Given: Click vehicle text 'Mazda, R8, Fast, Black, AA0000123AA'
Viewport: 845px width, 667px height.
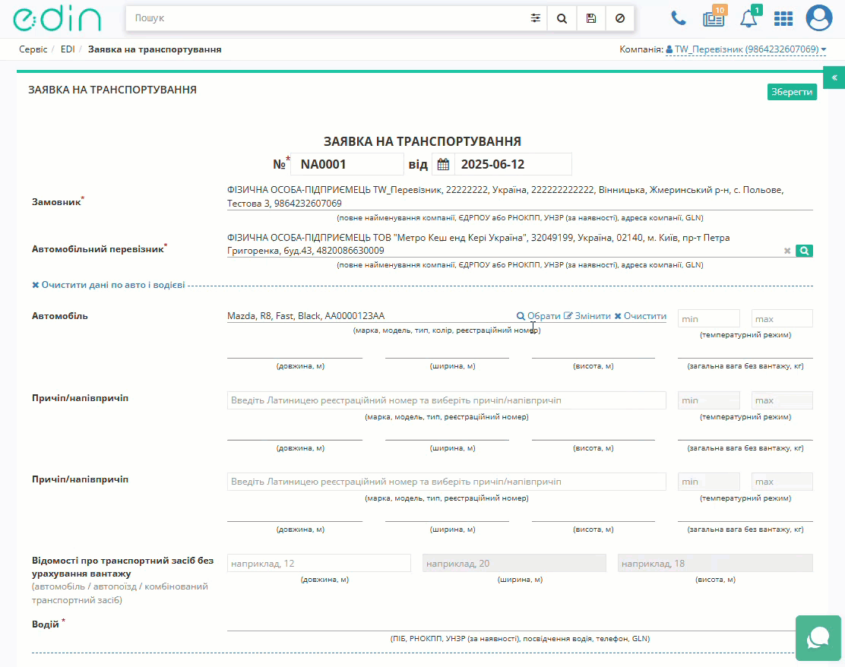Looking at the screenshot, I should 306,316.
